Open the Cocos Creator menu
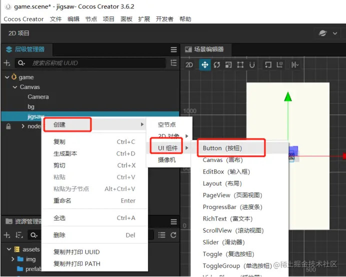The width and height of the screenshot is (346, 277). coord(23,19)
